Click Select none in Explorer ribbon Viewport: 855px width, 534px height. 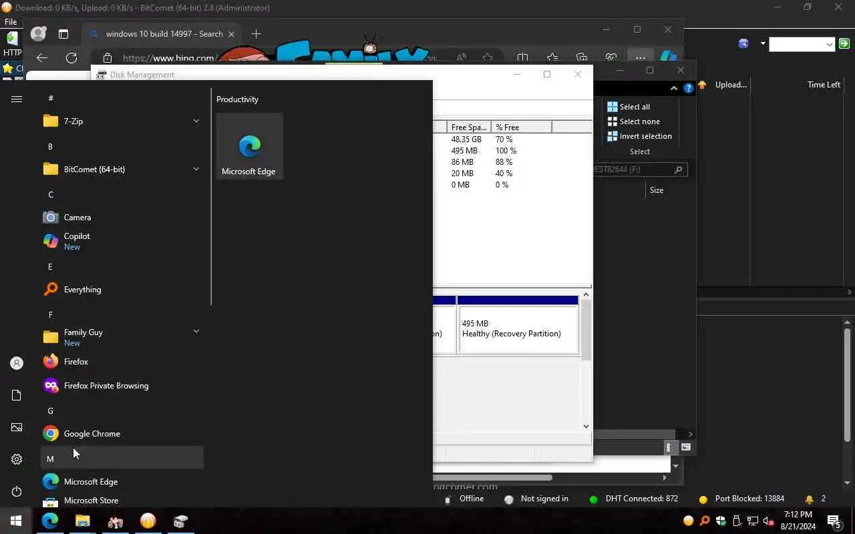click(633, 121)
